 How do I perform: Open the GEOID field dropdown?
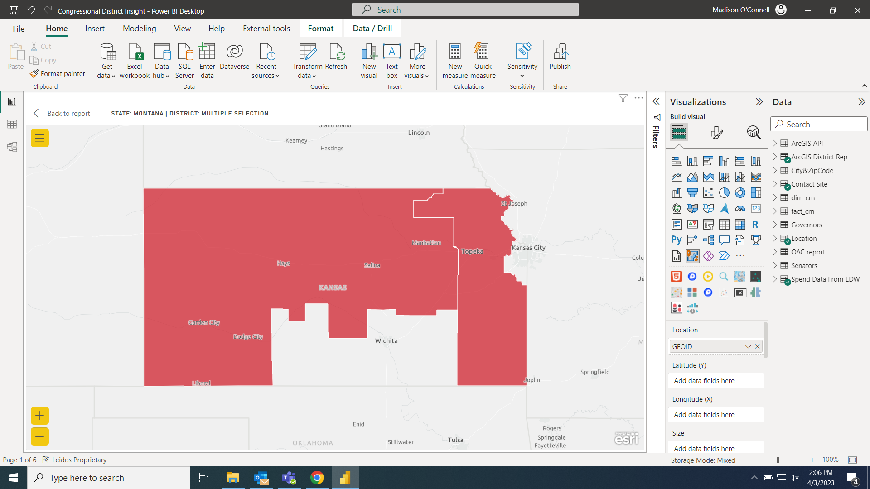[748, 346]
